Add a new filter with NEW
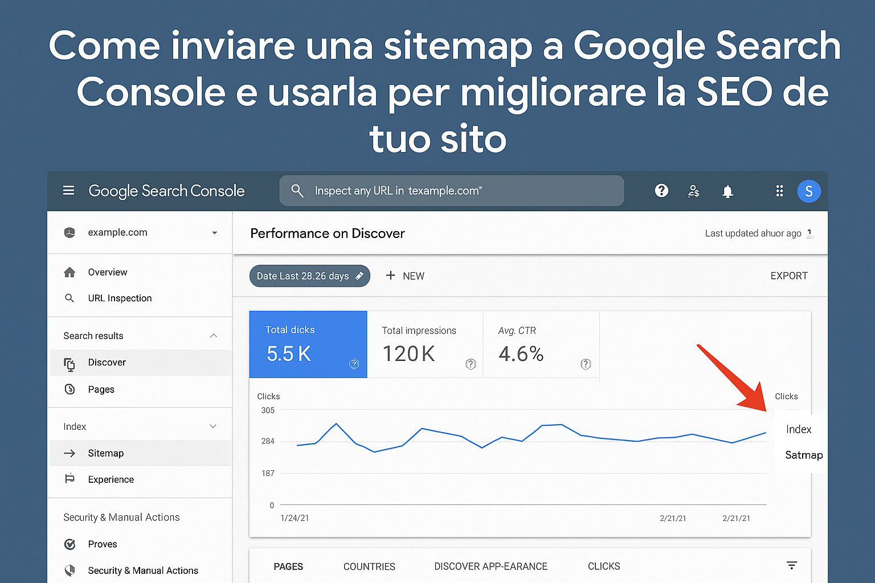 pyautogui.click(x=405, y=276)
